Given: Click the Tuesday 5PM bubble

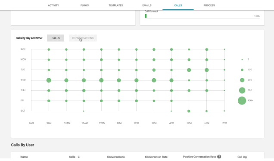Looking at the screenshot, I should tap(189, 70).
